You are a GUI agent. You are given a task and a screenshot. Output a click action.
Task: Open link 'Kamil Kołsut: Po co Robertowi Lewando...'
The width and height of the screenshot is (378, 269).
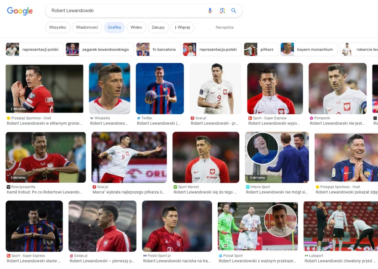[x=44, y=192]
